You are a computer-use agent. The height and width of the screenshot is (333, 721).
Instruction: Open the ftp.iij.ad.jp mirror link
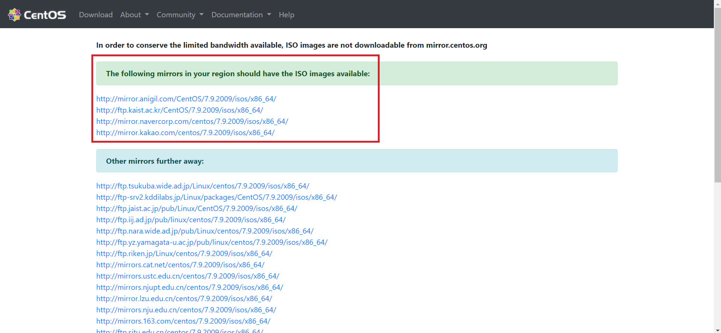(x=191, y=220)
